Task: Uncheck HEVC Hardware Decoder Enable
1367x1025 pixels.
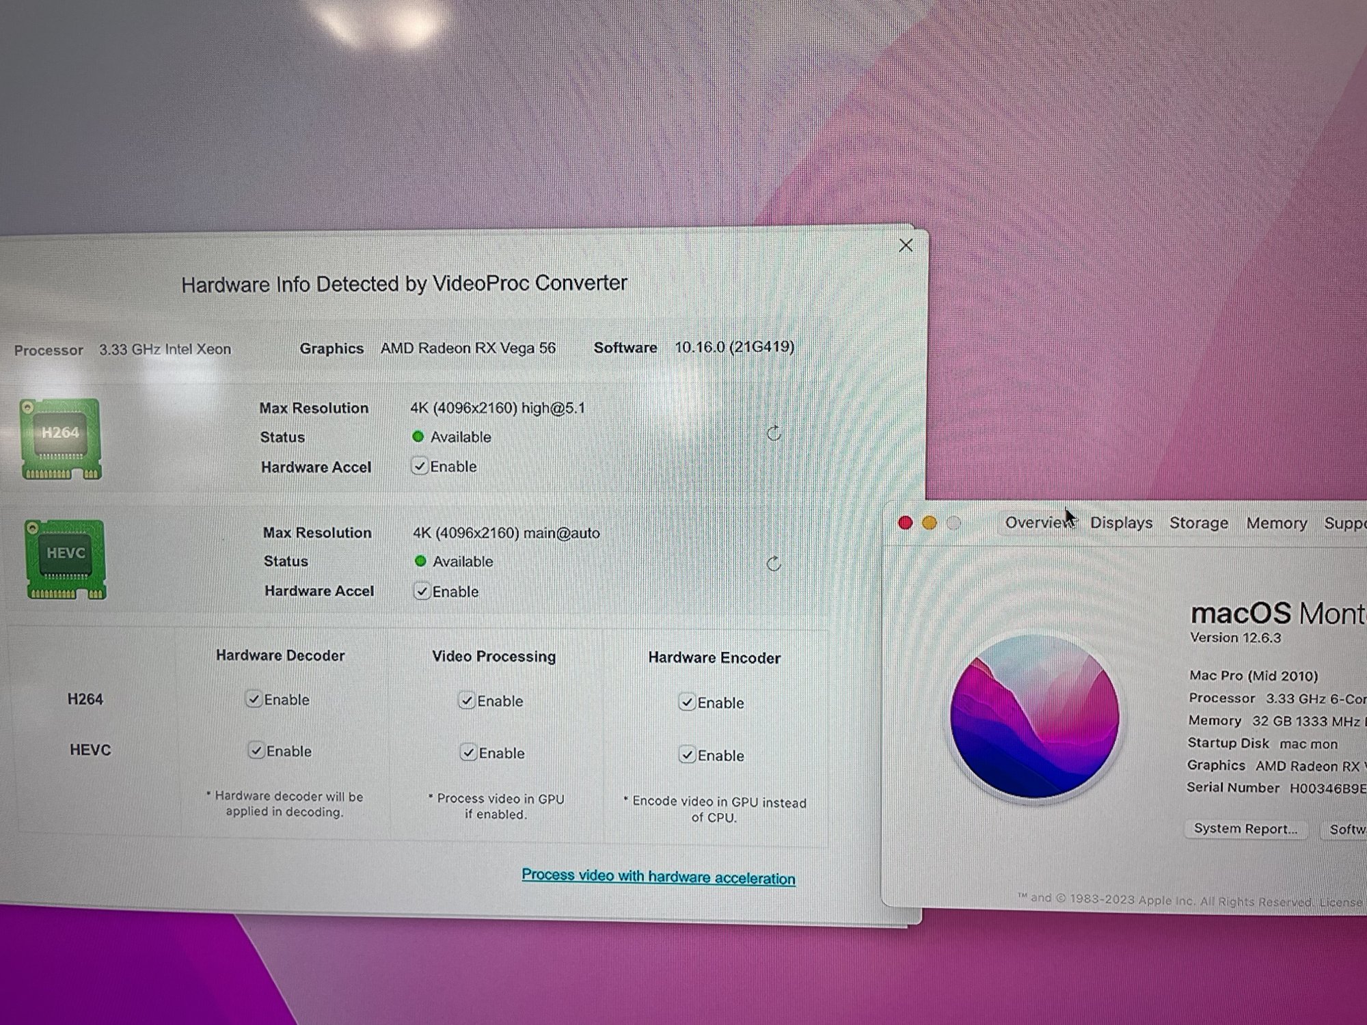Action: (256, 751)
